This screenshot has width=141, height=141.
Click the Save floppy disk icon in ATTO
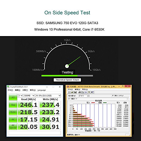click(75, 92)
